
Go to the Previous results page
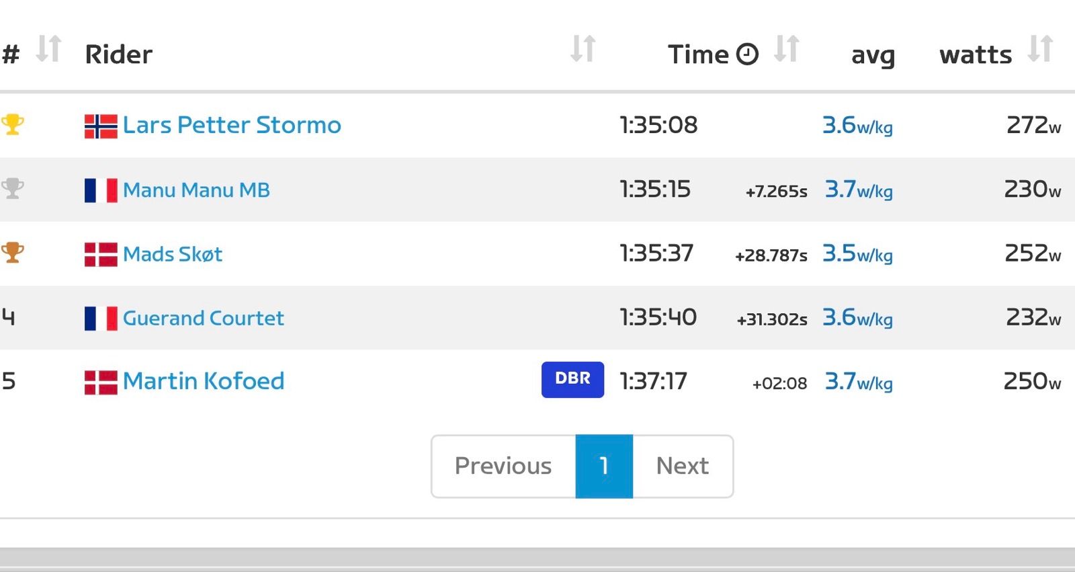pyautogui.click(x=503, y=466)
